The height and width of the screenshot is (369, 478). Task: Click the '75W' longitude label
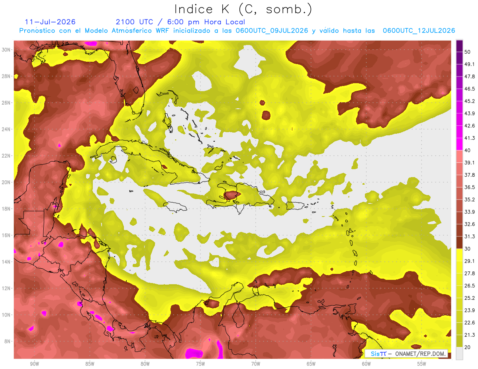pos(200,364)
